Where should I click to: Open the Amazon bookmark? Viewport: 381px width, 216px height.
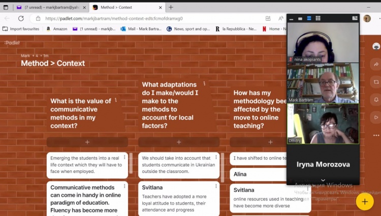pos(57,29)
